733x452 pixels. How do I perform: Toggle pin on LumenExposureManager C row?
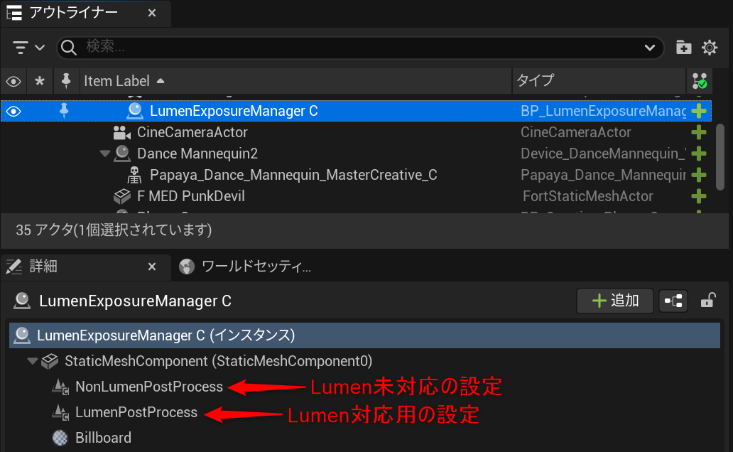click(64, 111)
